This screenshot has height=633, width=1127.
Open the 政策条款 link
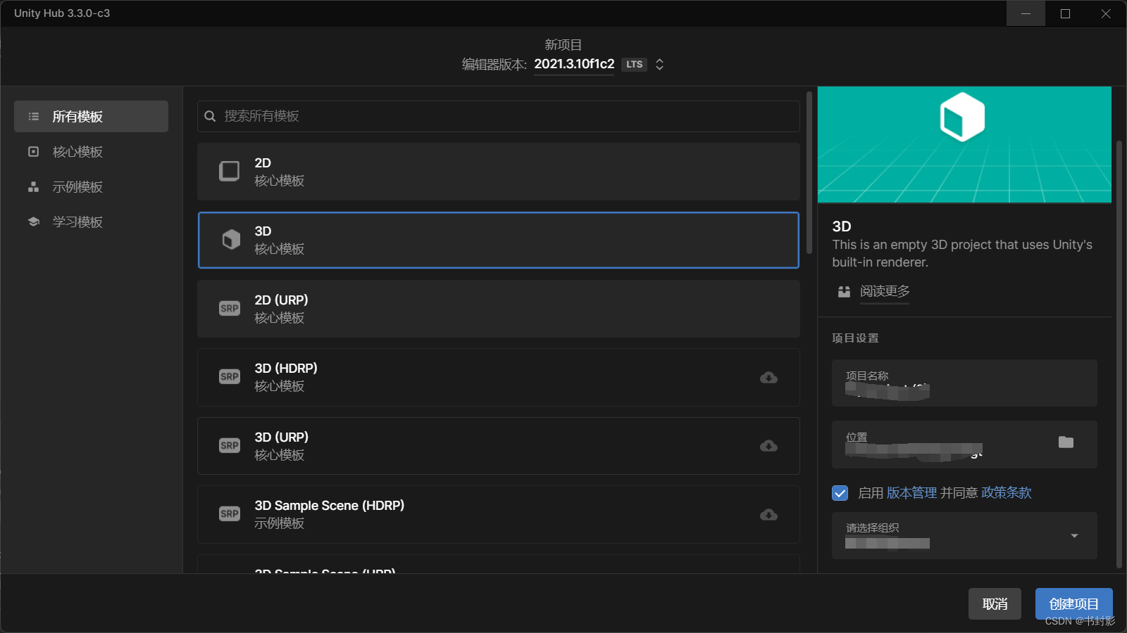click(x=1006, y=493)
